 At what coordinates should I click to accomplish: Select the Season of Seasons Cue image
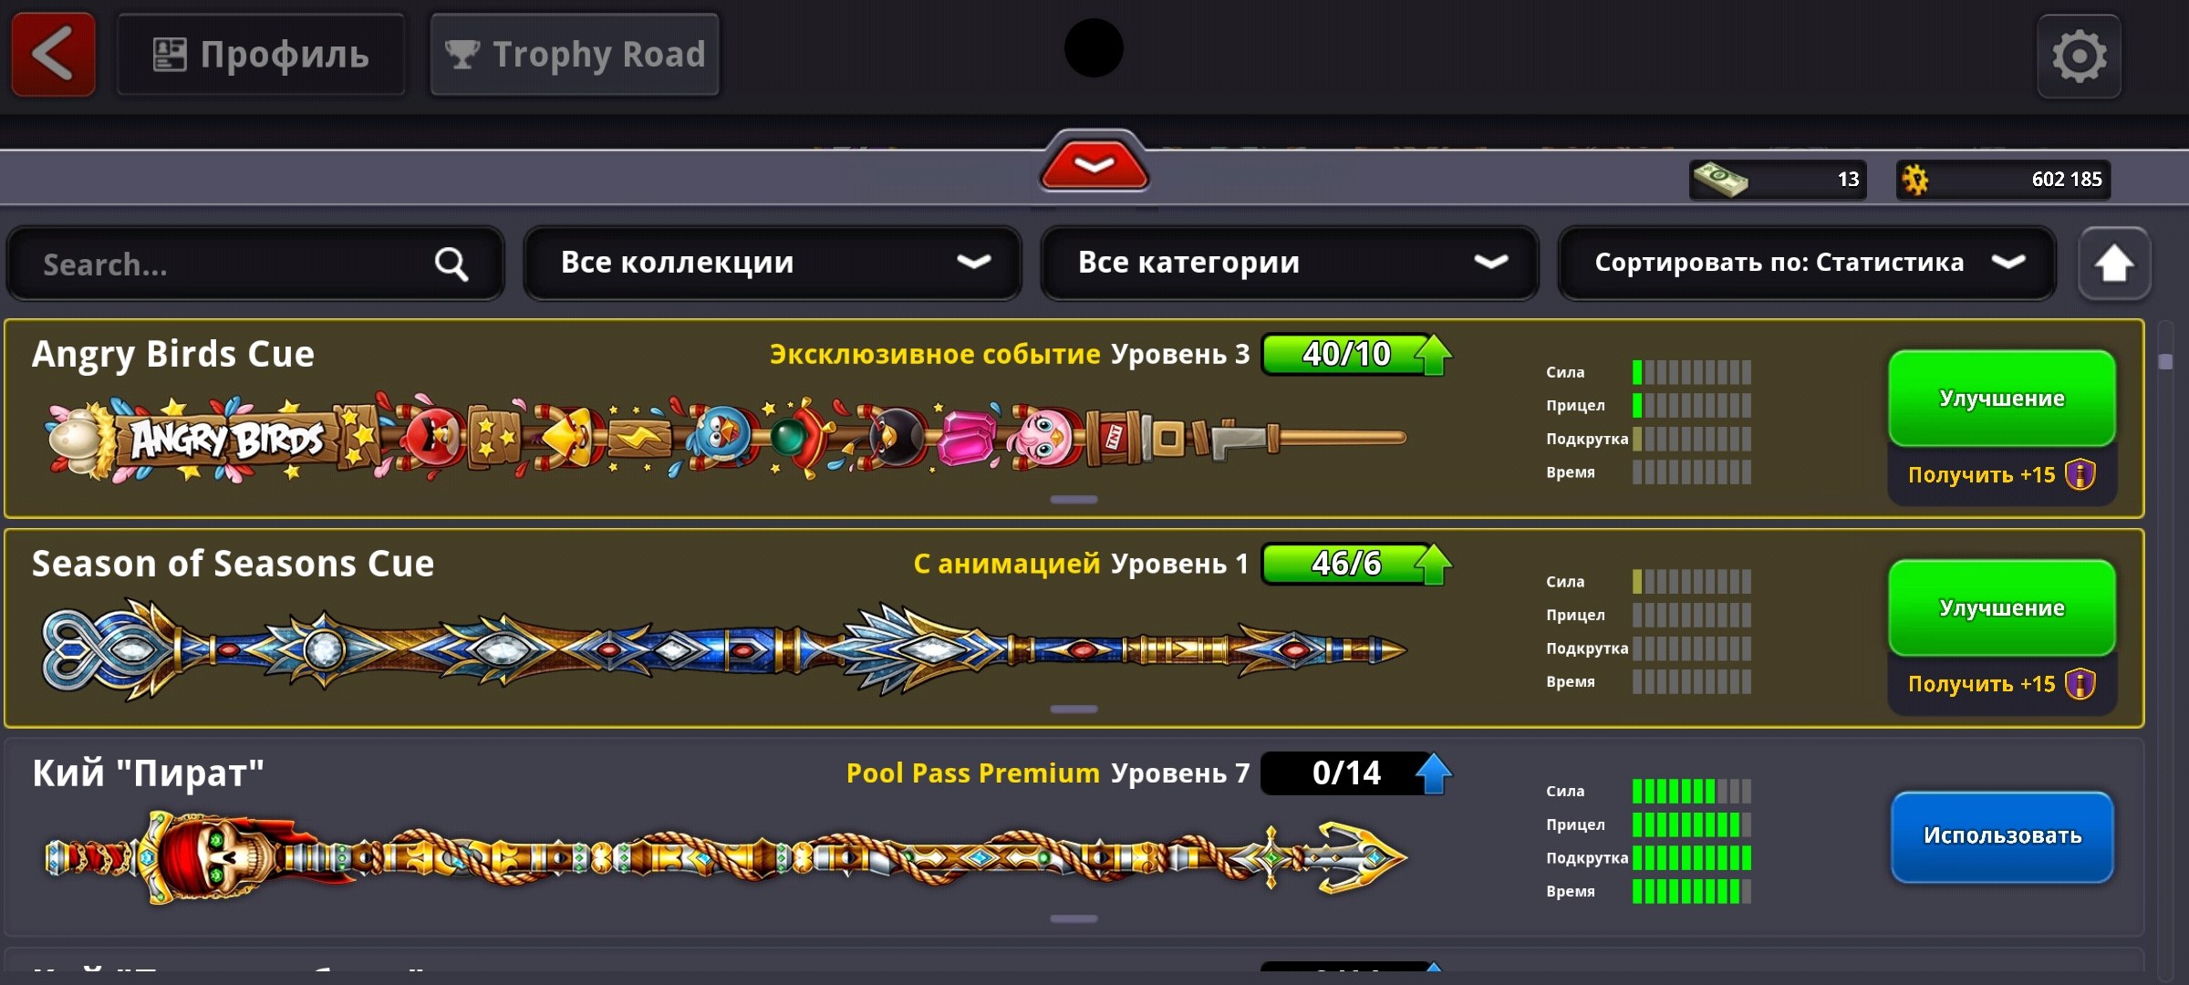[725, 649]
